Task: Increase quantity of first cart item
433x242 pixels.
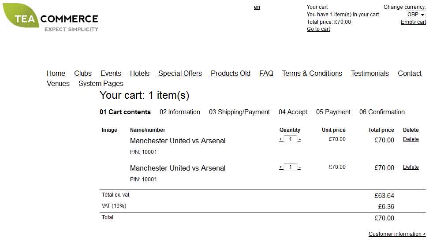Action: [281, 139]
